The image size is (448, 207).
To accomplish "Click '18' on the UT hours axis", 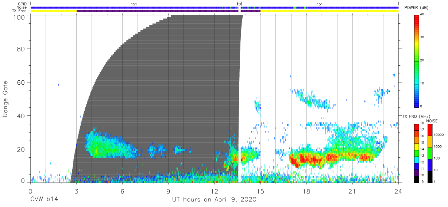I will 306,191.
